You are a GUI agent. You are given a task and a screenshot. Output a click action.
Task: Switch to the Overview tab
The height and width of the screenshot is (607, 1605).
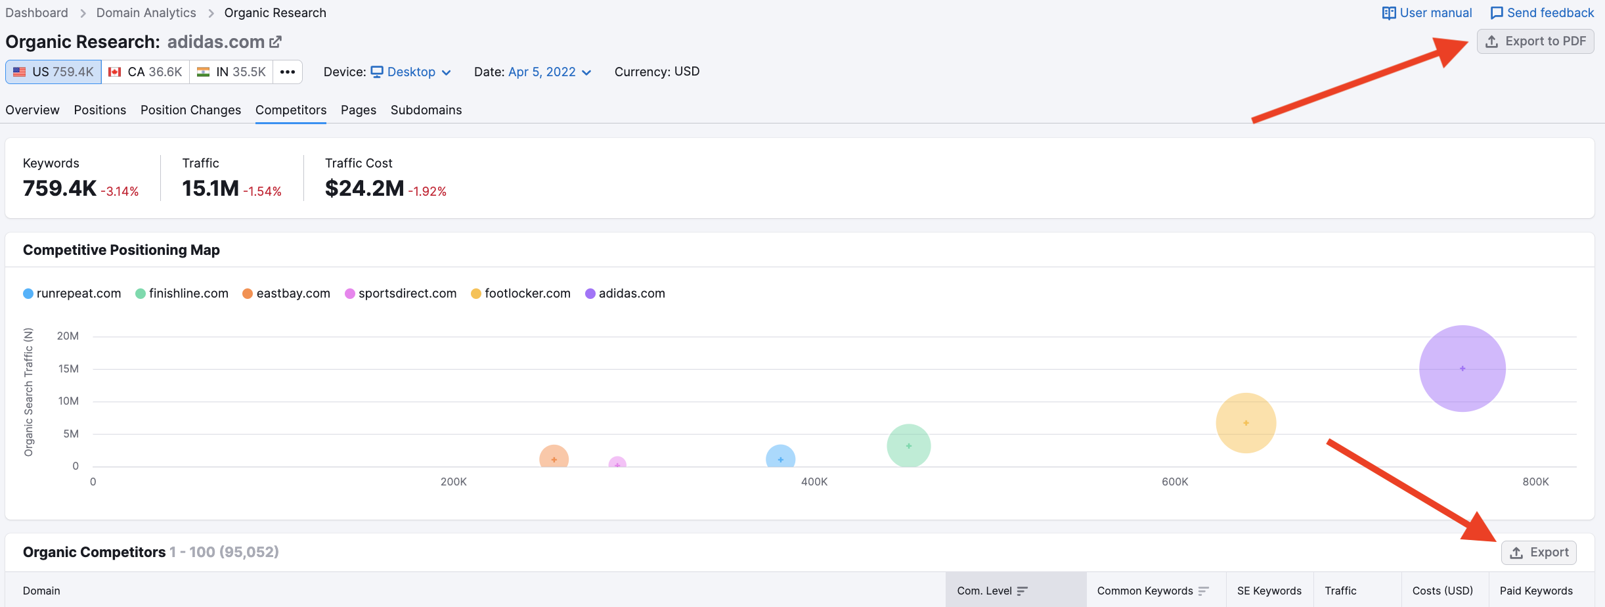(x=32, y=110)
